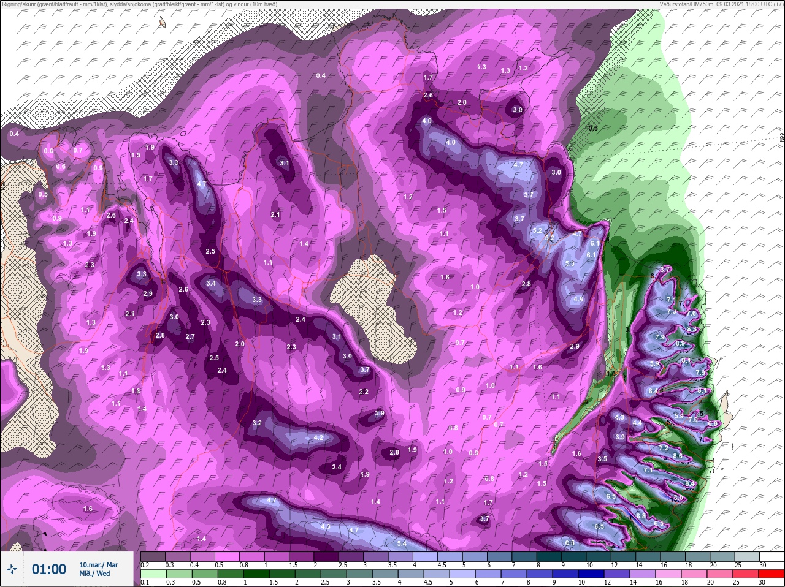Click the darkest purple snow legend swatch labeled 2

click(x=327, y=556)
